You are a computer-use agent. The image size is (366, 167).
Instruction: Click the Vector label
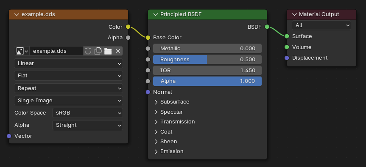click(23, 136)
